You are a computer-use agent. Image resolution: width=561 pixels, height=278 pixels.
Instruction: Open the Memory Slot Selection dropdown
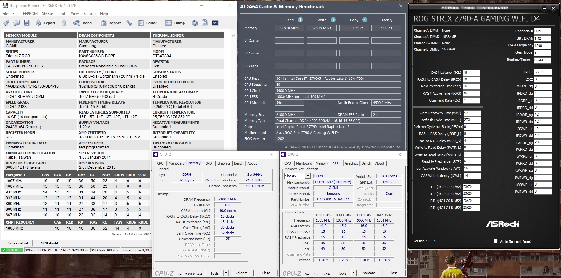click(308, 176)
